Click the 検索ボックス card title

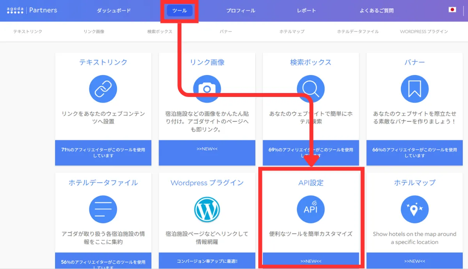click(311, 62)
